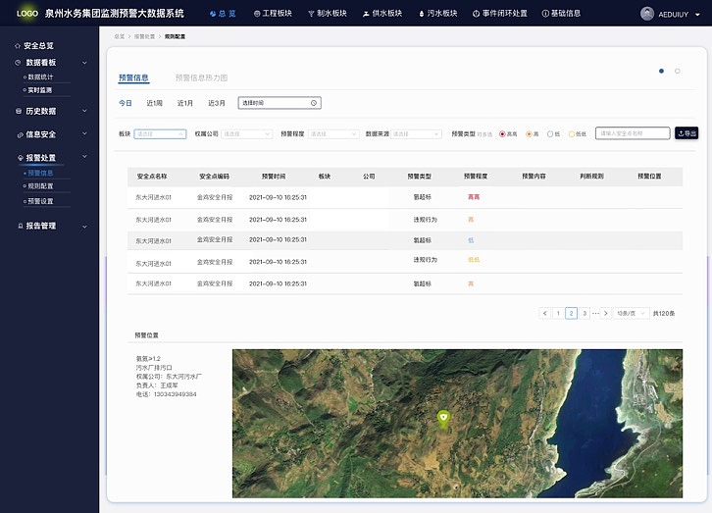Screen dimensions: 712x513
Task: Click the 导出 export button
Action: pyautogui.click(x=687, y=133)
